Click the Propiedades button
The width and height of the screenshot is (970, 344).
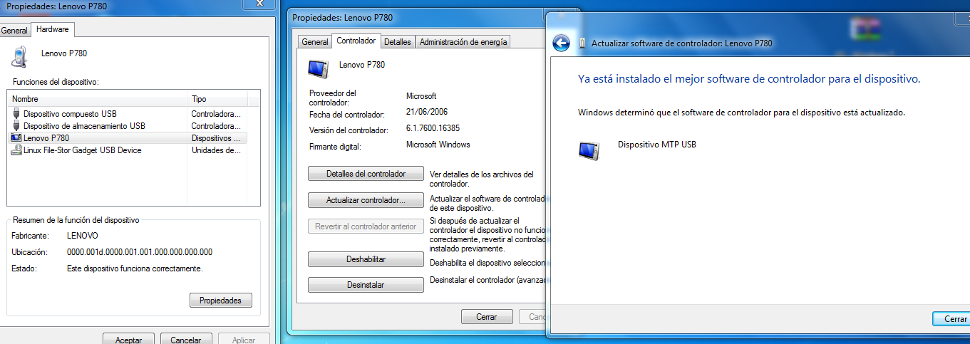[x=221, y=301]
